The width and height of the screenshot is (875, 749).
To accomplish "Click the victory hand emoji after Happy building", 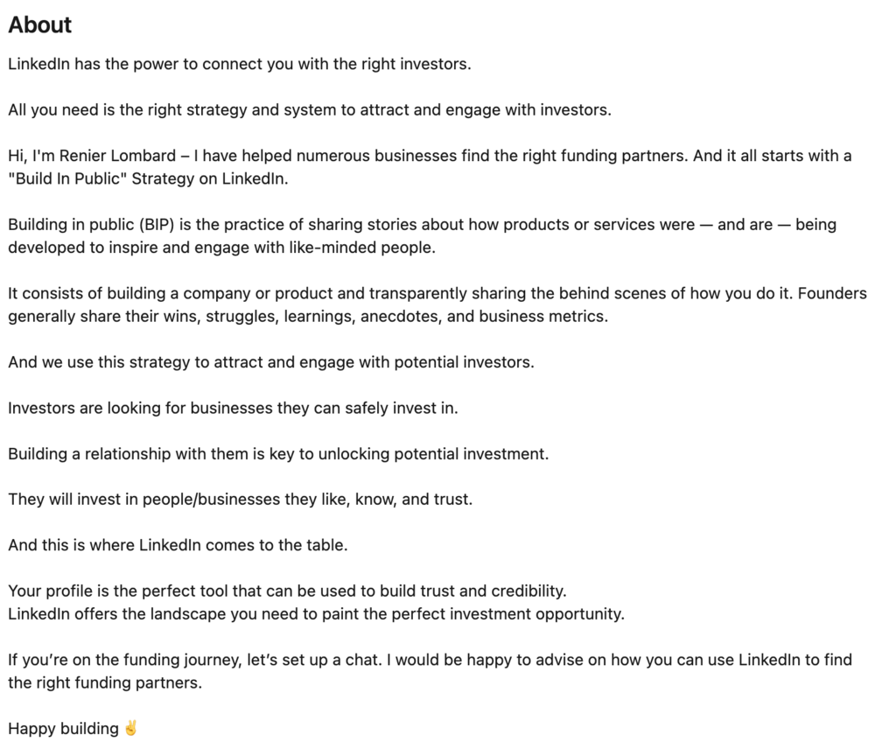I will pos(131,728).
